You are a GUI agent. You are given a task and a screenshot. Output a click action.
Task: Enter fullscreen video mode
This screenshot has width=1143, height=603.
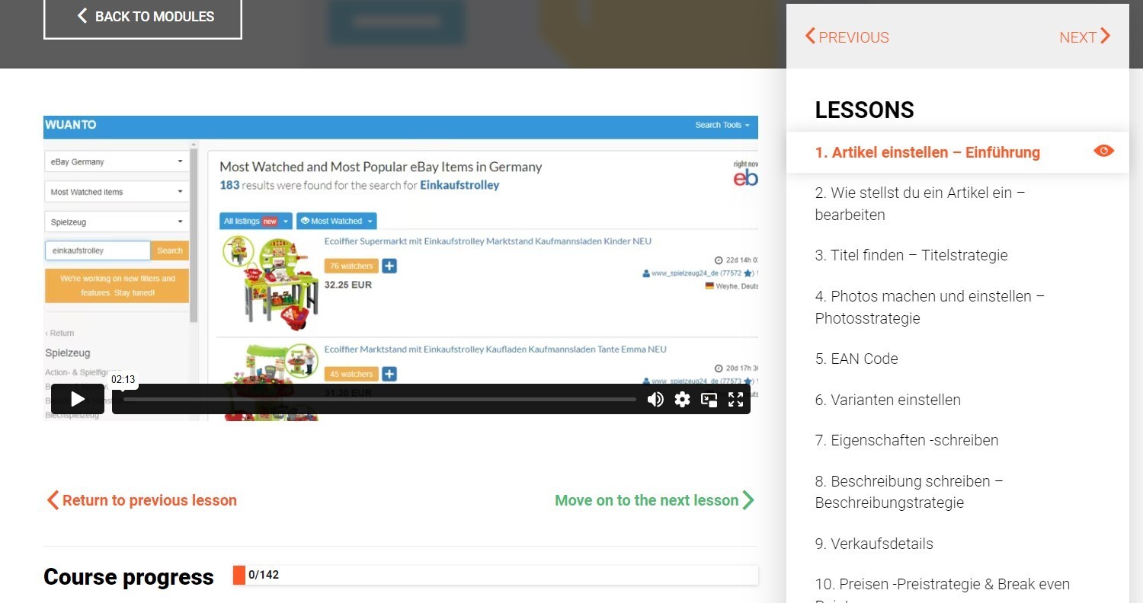pos(735,399)
